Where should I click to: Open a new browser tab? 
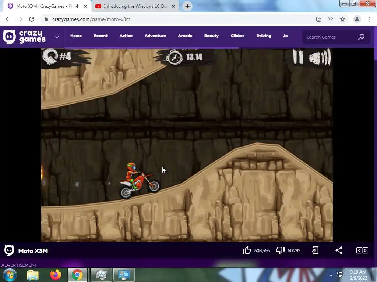pyautogui.click(x=187, y=6)
